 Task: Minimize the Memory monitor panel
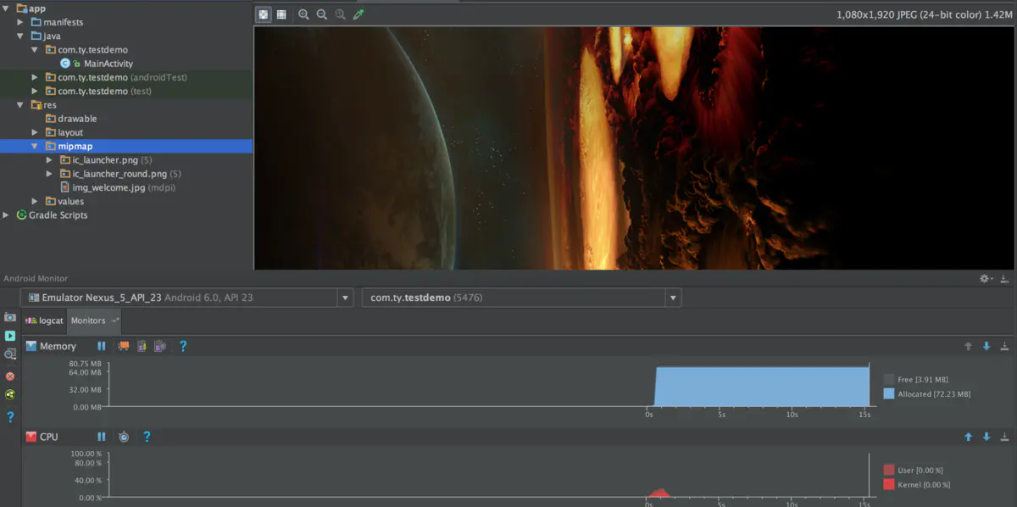[1004, 346]
